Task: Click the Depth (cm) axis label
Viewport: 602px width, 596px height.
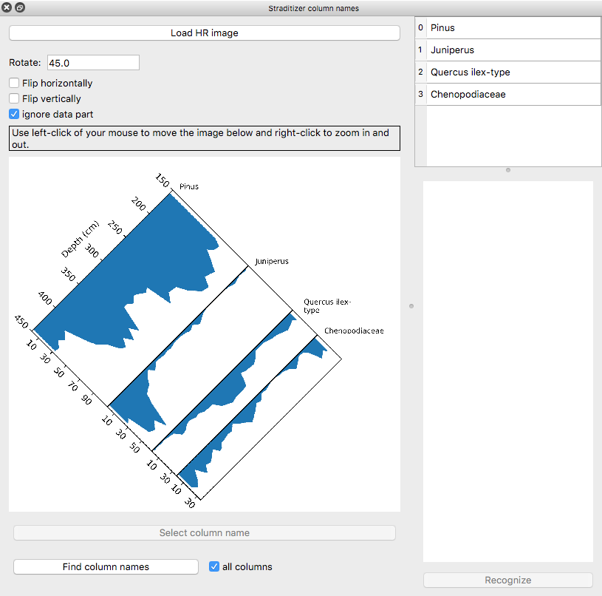Action: click(x=81, y=239)
